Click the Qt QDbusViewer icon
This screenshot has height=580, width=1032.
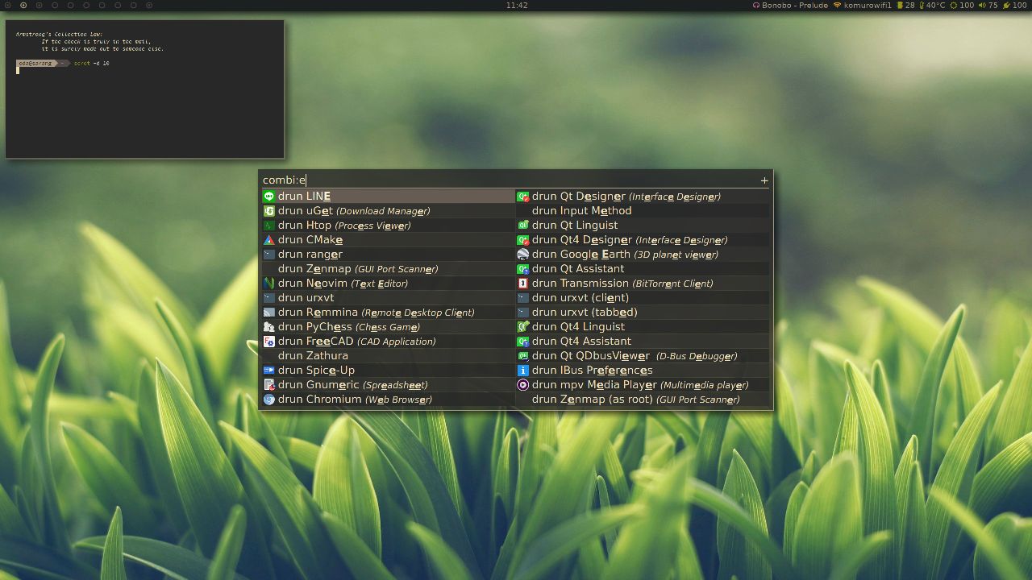click(x=523, y=355)
